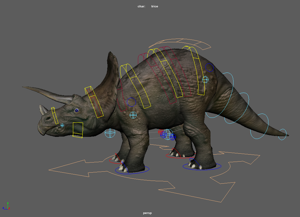Select the cyan circle control at the tail tip
The image size is (300, 217).
point(282,134)
